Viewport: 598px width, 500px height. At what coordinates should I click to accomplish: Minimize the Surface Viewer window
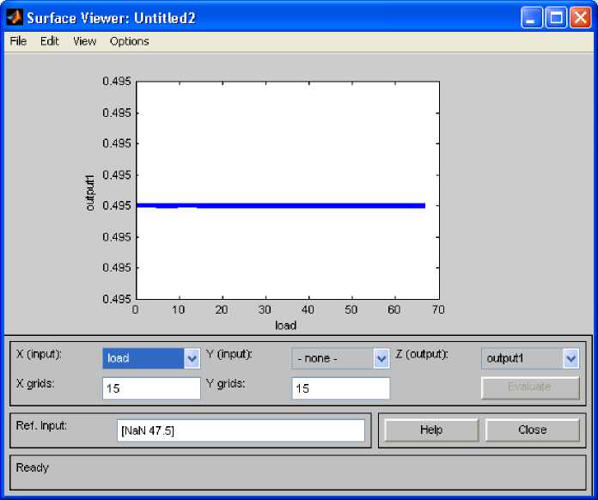coord(532,17)
